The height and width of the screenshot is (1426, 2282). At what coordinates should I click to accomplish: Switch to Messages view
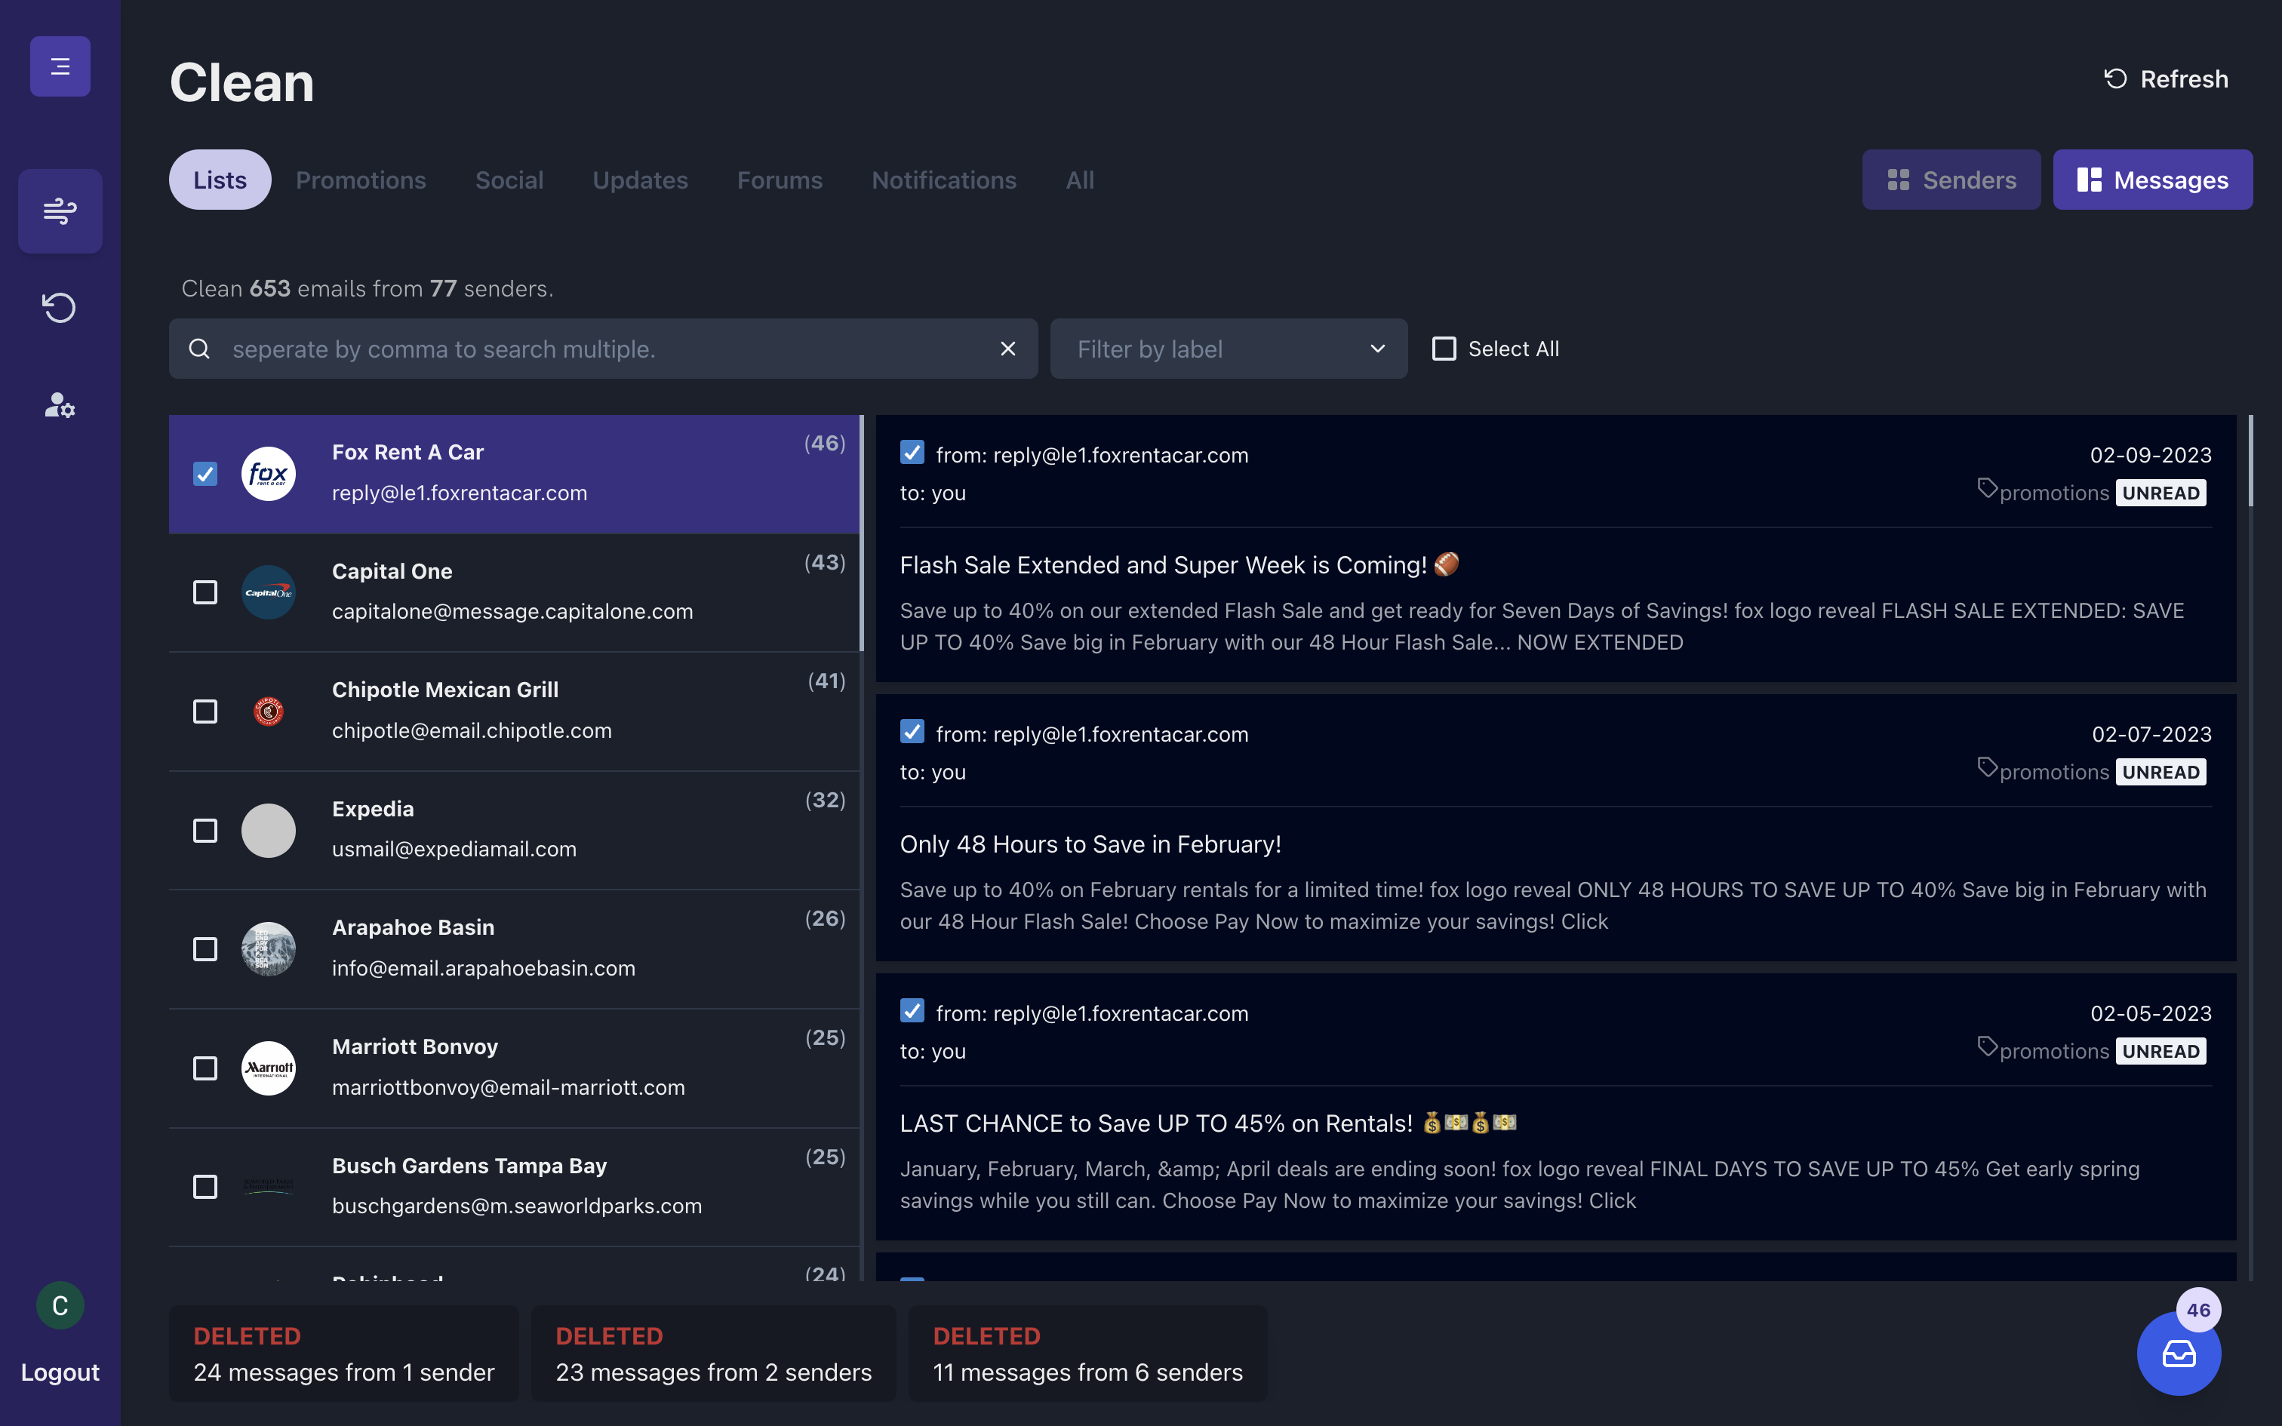(x=2153, y=180)
